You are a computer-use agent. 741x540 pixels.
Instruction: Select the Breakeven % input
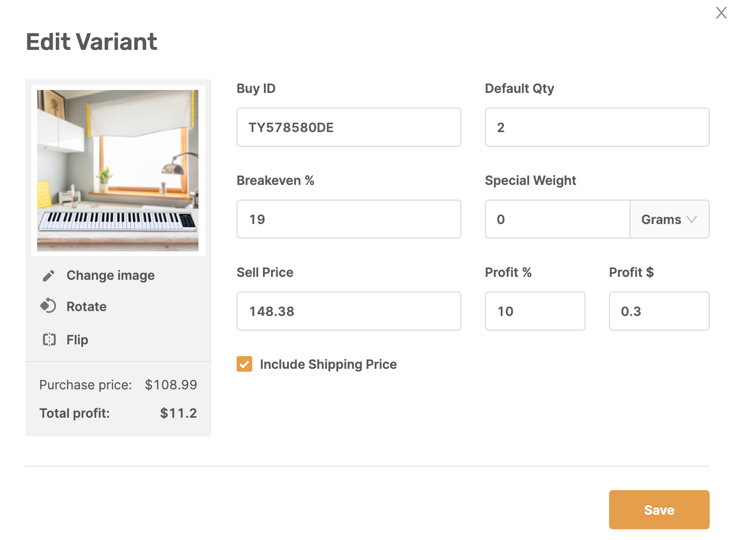349,219
